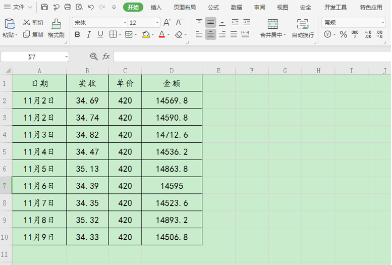392x265 pixels.
Task: Toggle Bold formatting
Action: coord(77,34)
